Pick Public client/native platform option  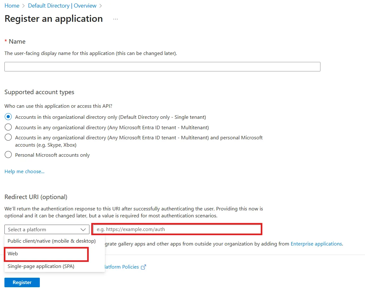[51, 241]
